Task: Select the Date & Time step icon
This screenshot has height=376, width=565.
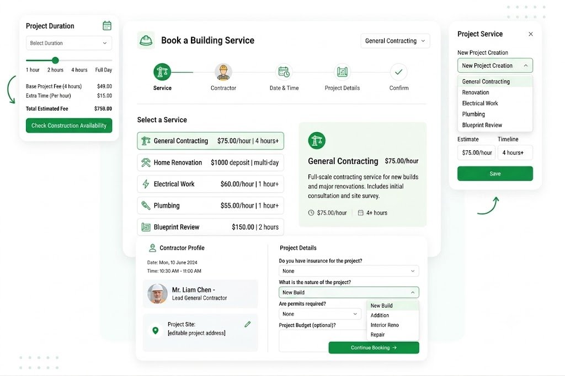Action: (x=284, y=72)
